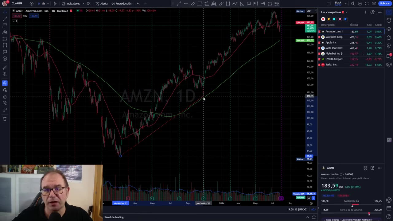Expand the Panel de trading
The height and width of the screenshot is (221, 393).
click(x=114, y=217)
